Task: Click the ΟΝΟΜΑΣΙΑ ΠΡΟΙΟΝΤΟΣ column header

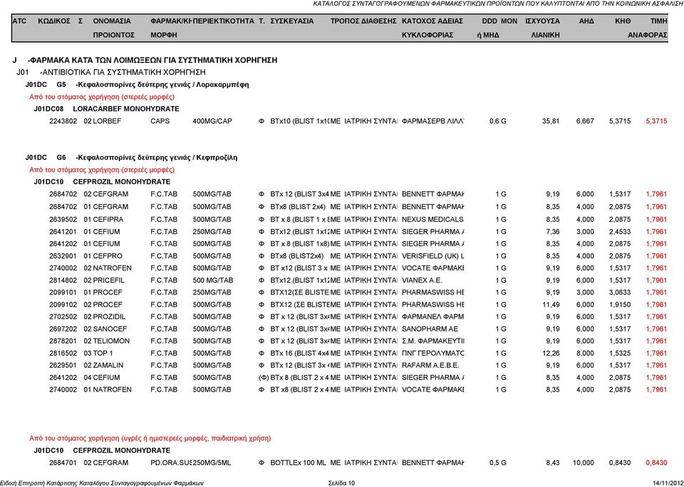Action: coord(113,28)
